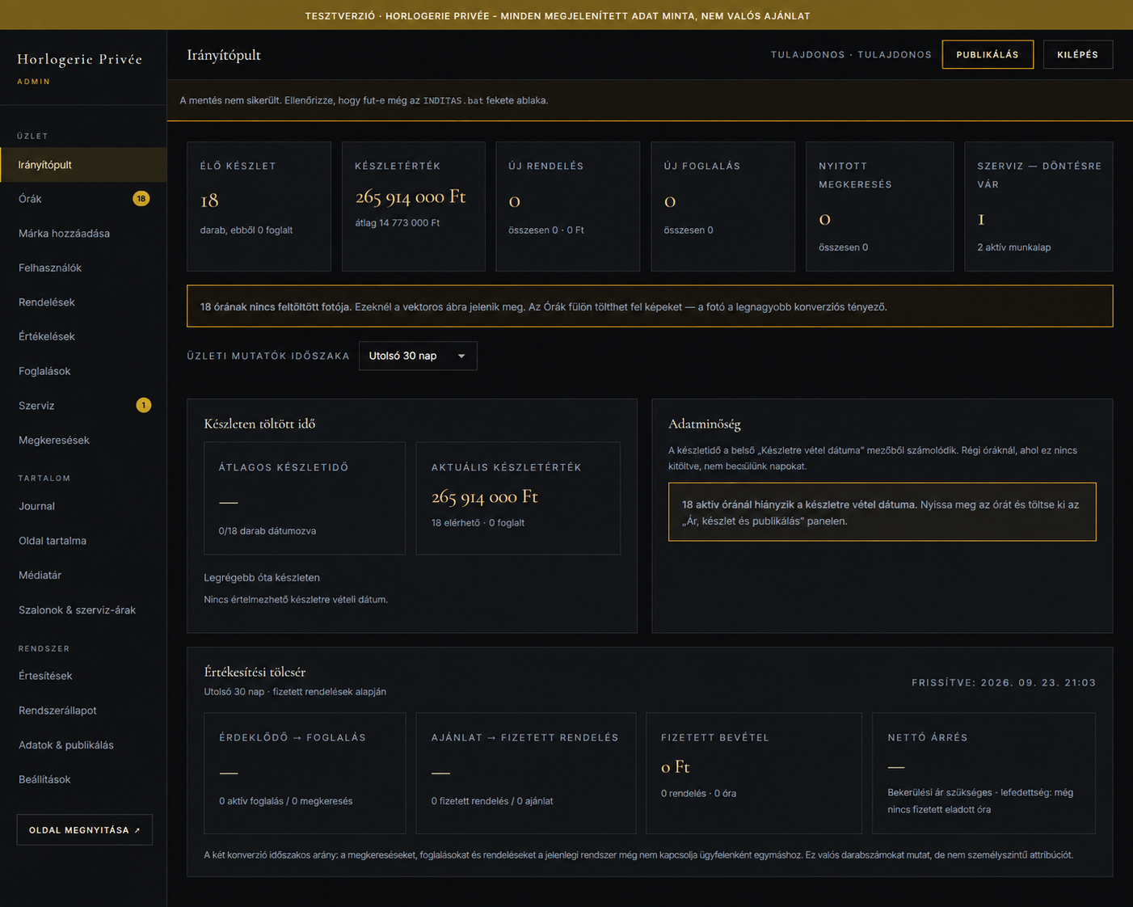This screenshot has height=907, width=1133.
Task: Open the Szerviz sidebar item
Action: tap(83, 406)
